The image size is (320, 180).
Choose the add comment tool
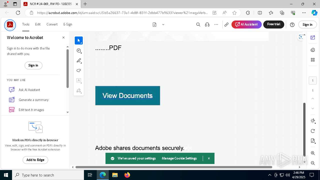[79, 50]
